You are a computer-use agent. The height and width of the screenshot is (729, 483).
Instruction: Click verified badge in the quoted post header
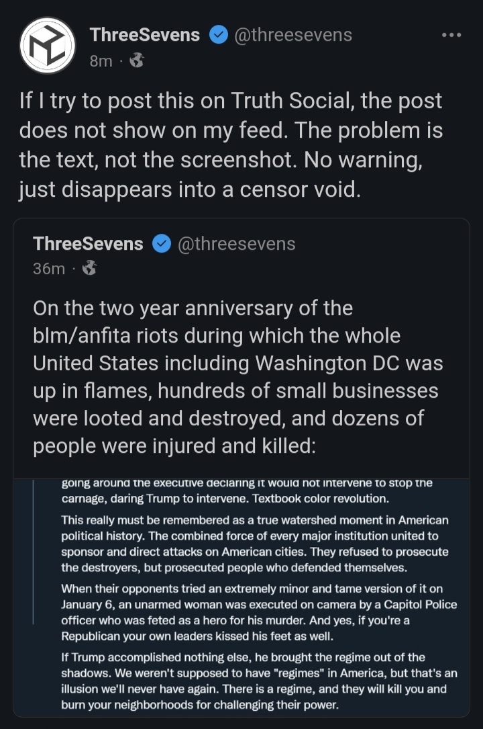(x=162, y=244)
